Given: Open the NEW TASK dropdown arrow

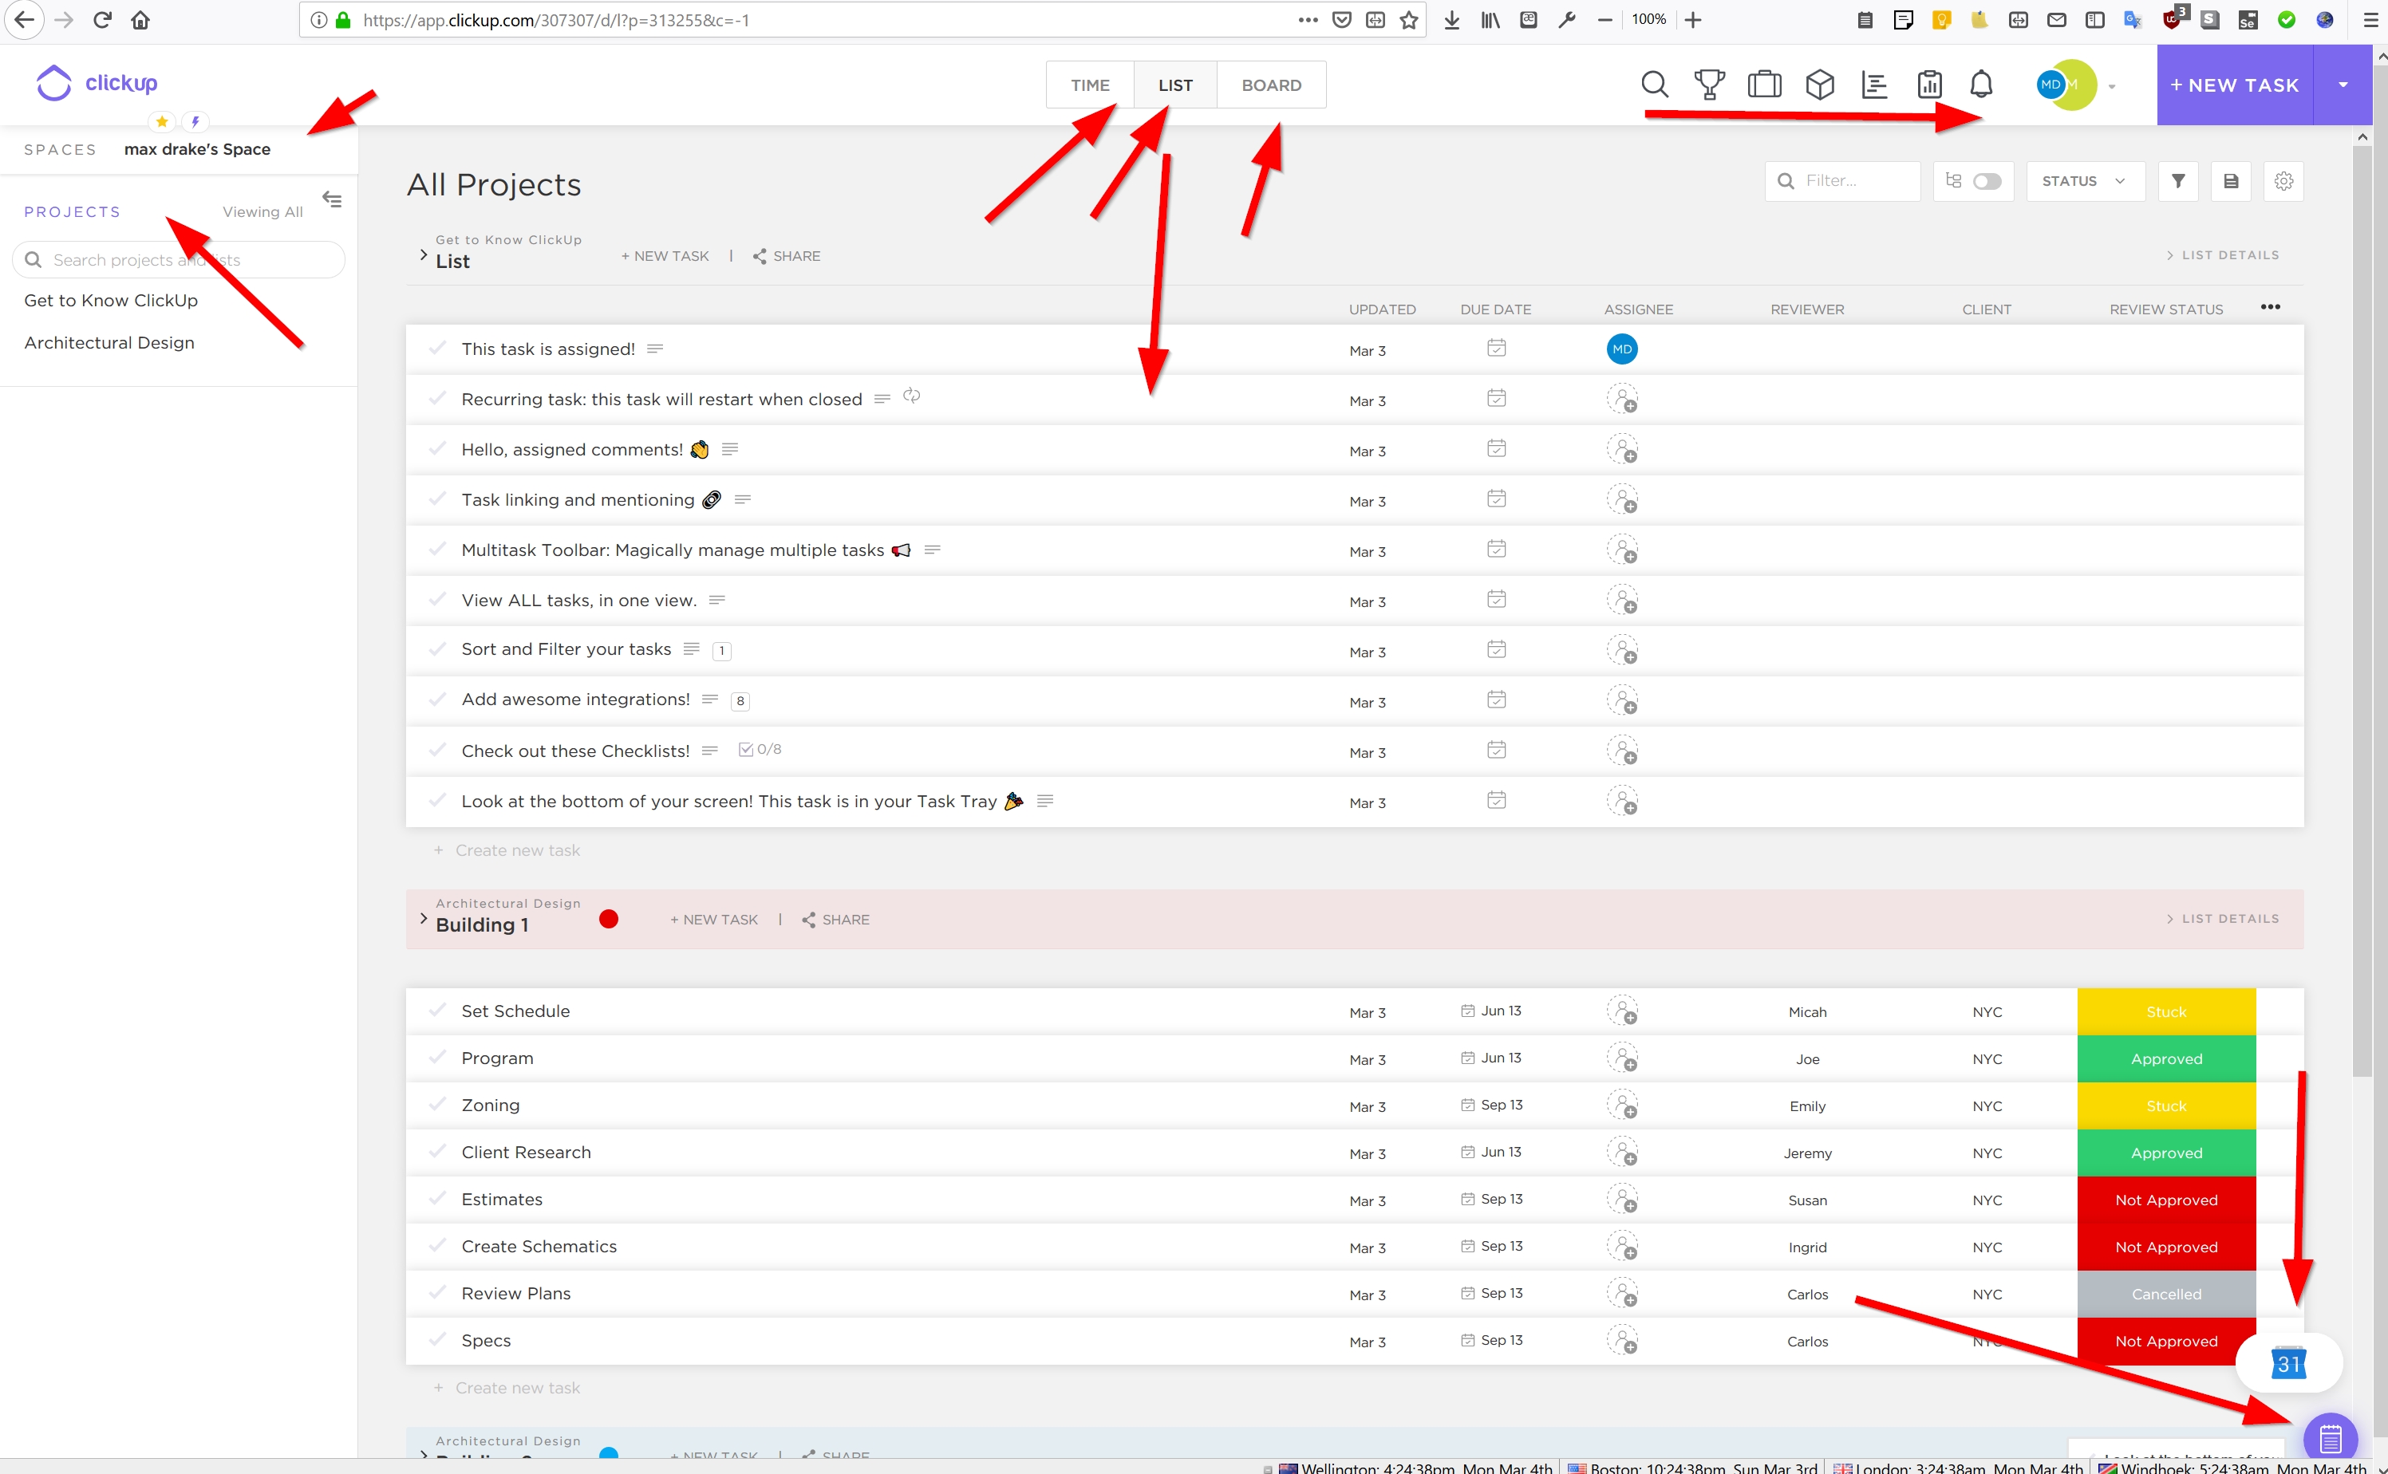Looking at the screenshot, I should (2343, 85).
